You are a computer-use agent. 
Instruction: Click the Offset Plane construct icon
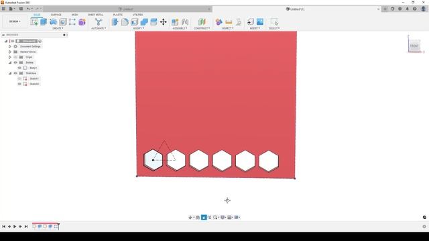[x=202, y=22]
